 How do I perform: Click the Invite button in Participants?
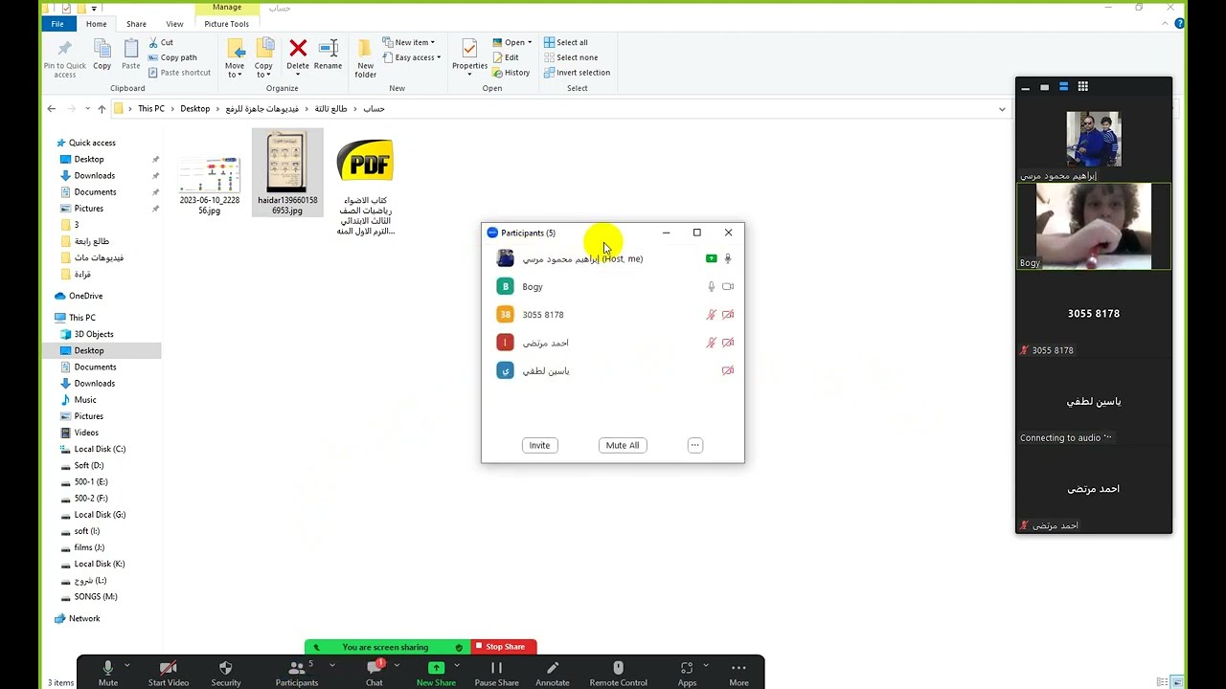pos(539,445)
